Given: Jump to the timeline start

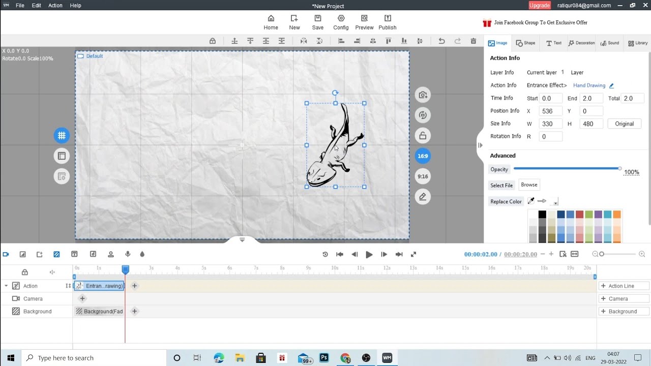Looking at the screenshot, I should (340, 254).
